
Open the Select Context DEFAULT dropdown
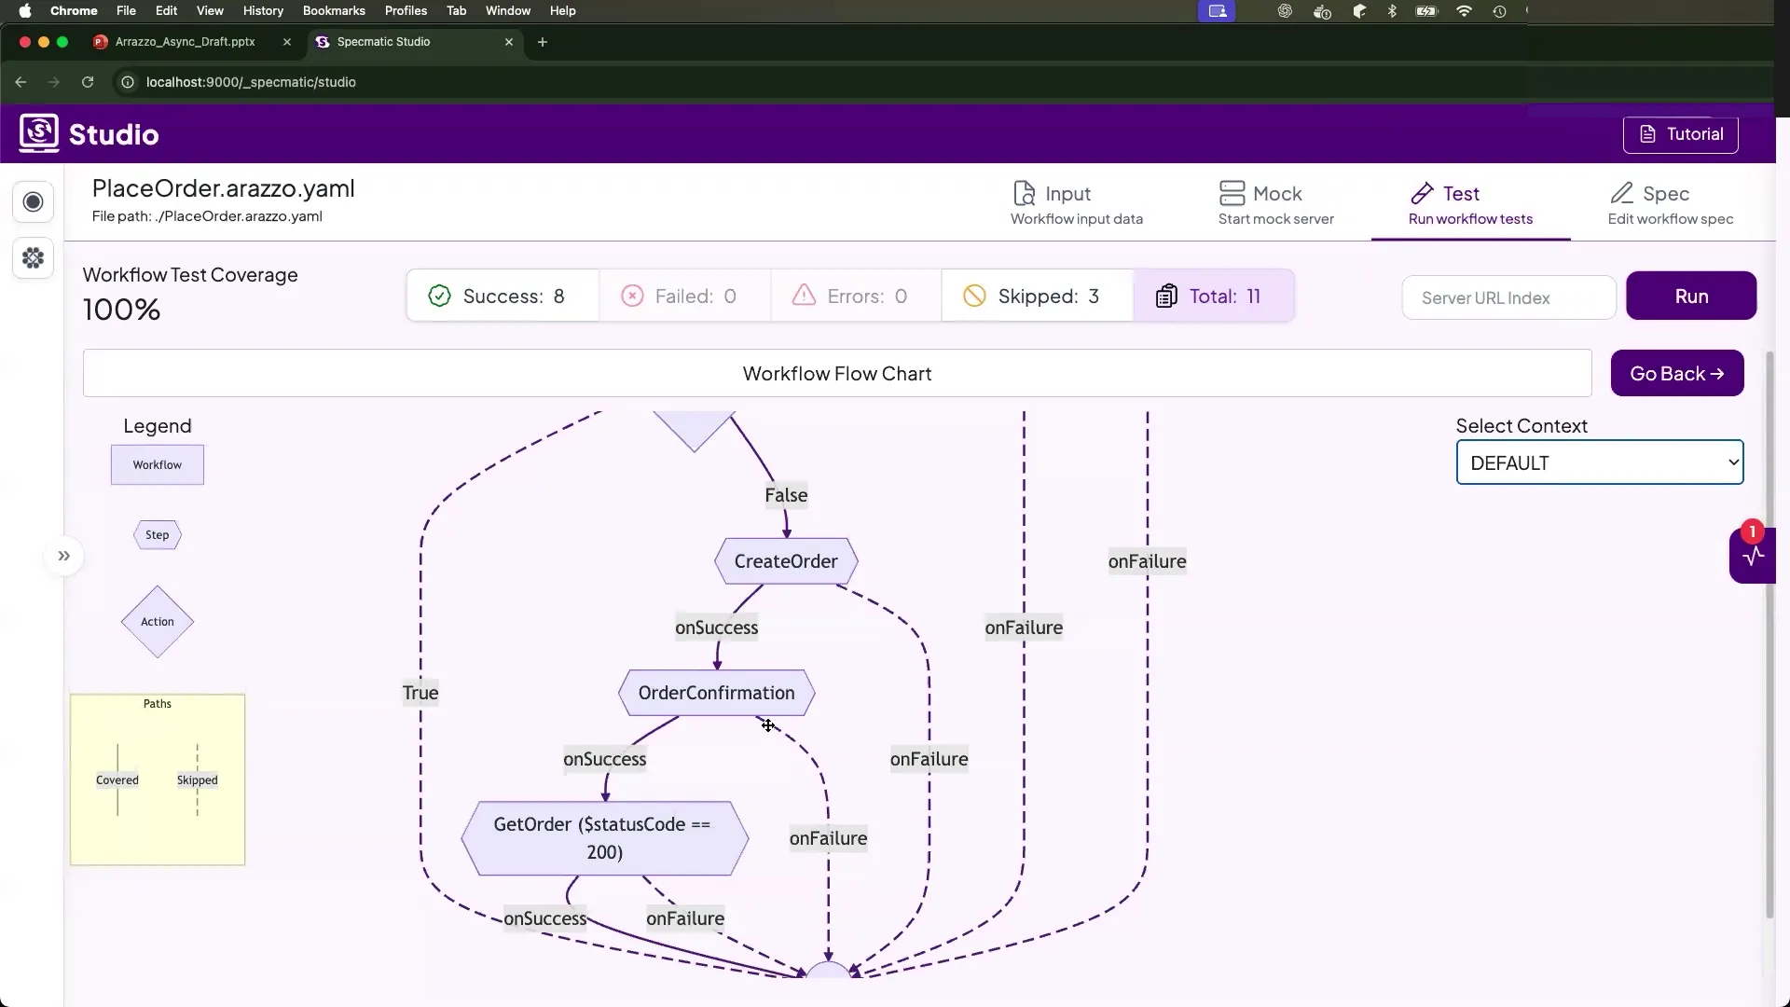pos(1600,462)
